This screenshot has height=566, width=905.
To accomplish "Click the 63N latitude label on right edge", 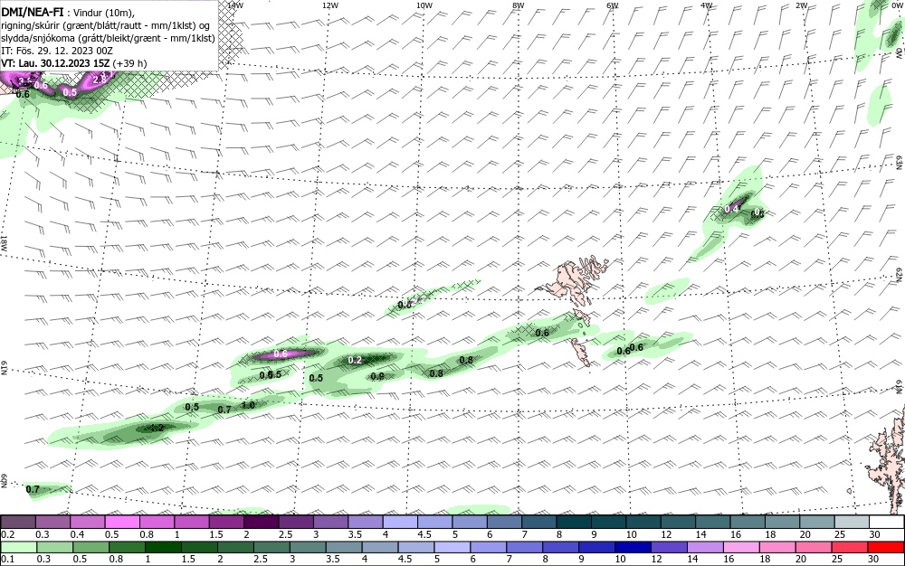I will (900, 161).
